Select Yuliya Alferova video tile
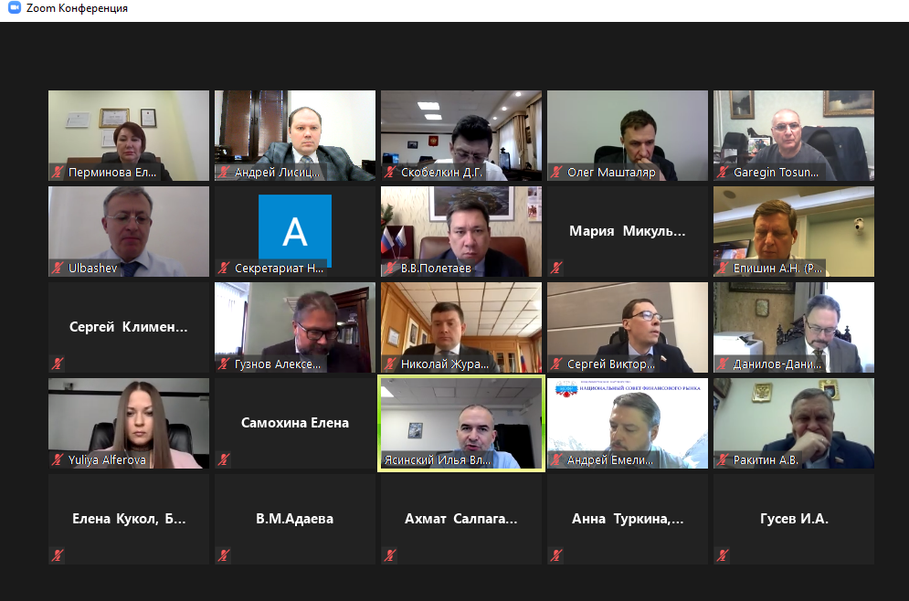The image size is (909, 601). pos(129,423)
